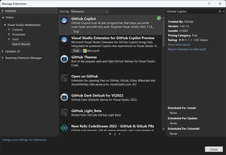Expand the Installed category
The height and width of the screenshot is (155, 226).
(3, 11)
